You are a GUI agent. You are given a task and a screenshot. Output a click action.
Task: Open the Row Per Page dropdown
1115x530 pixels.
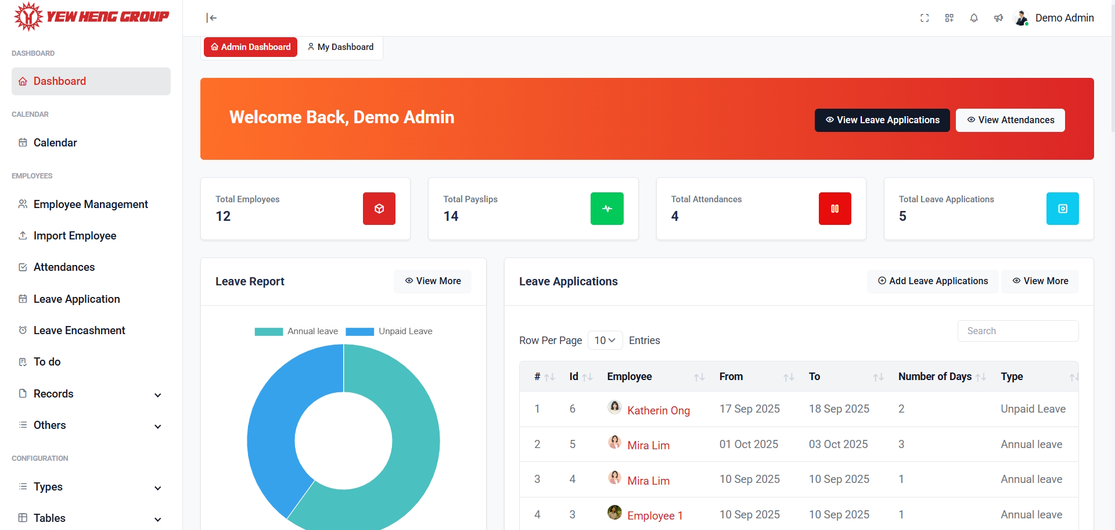605,341
